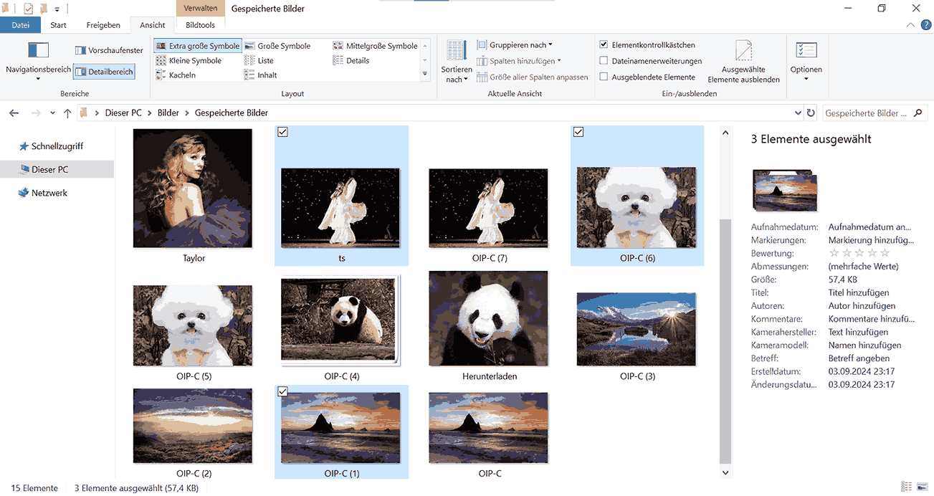Disable the Elementkontrollkästchen checkbox
Image resolution: width=934 pixels, height=496 pixels.
click(604, 44)
